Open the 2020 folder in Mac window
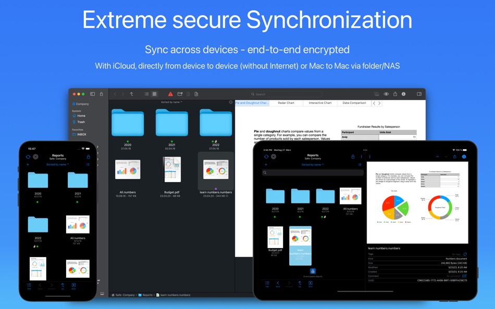Screen dimensions: 495x309 (128, 123)
